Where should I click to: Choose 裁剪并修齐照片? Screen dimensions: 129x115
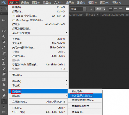click(85, 106)
